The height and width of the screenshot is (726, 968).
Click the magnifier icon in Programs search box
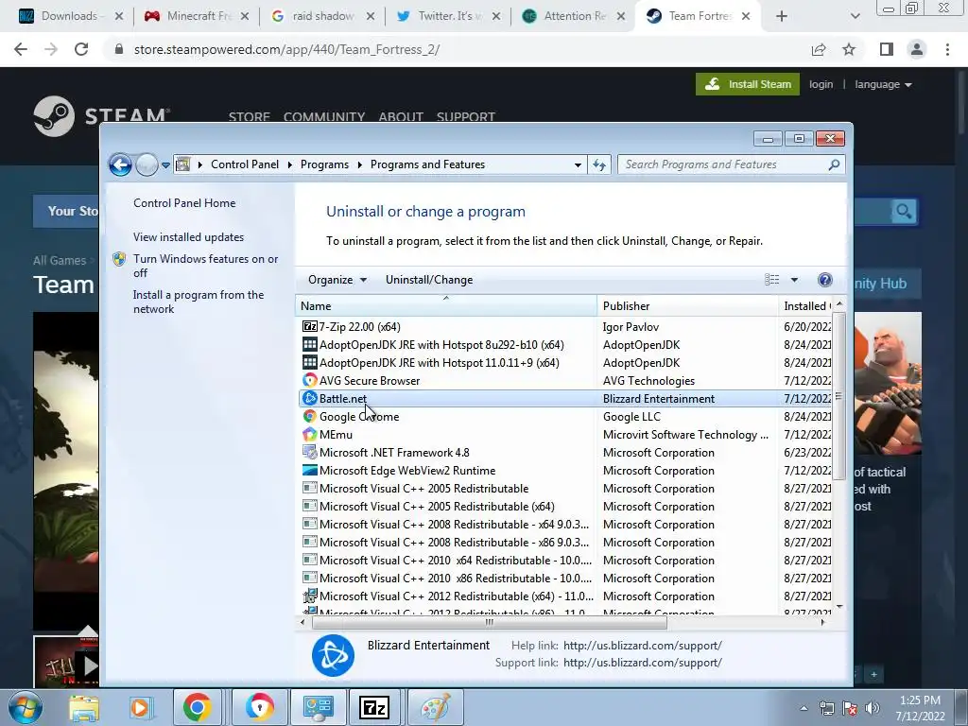pos(834,164)
